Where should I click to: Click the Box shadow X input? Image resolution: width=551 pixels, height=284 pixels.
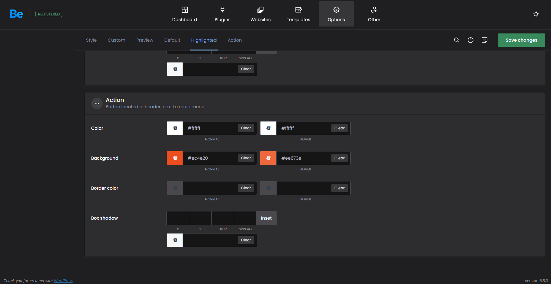click(178, 218)
